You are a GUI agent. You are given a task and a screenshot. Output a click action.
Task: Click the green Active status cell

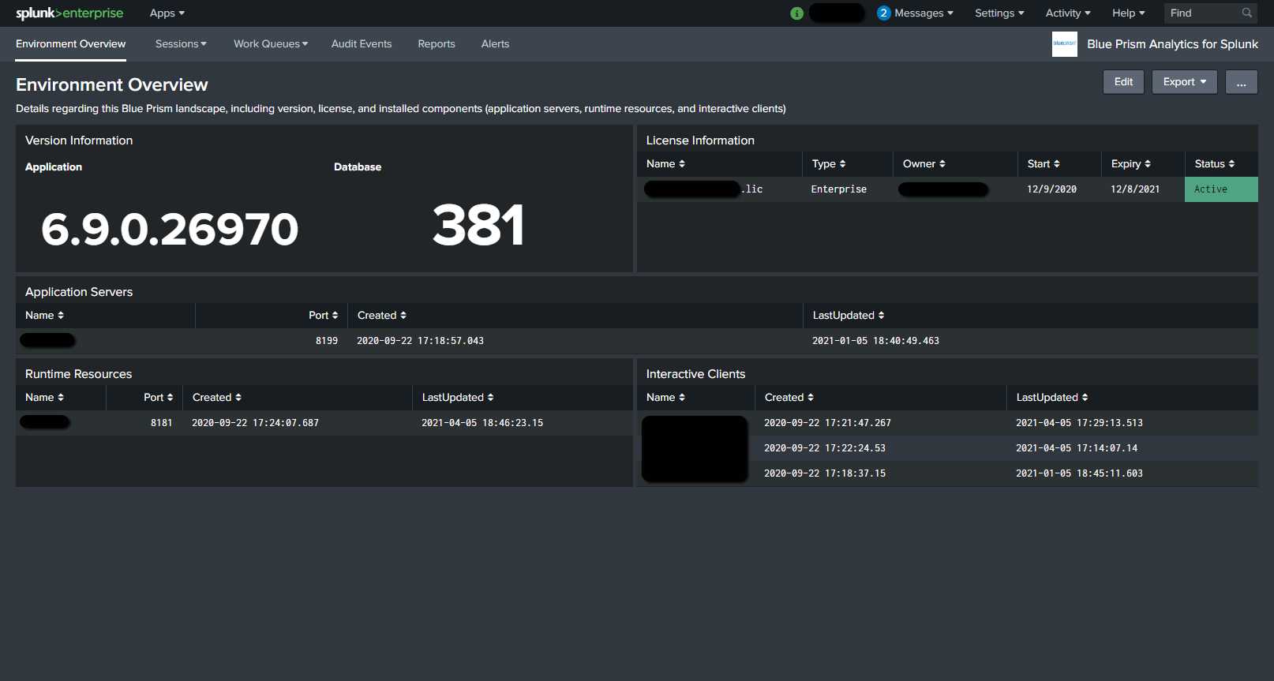pos(1221,189)
